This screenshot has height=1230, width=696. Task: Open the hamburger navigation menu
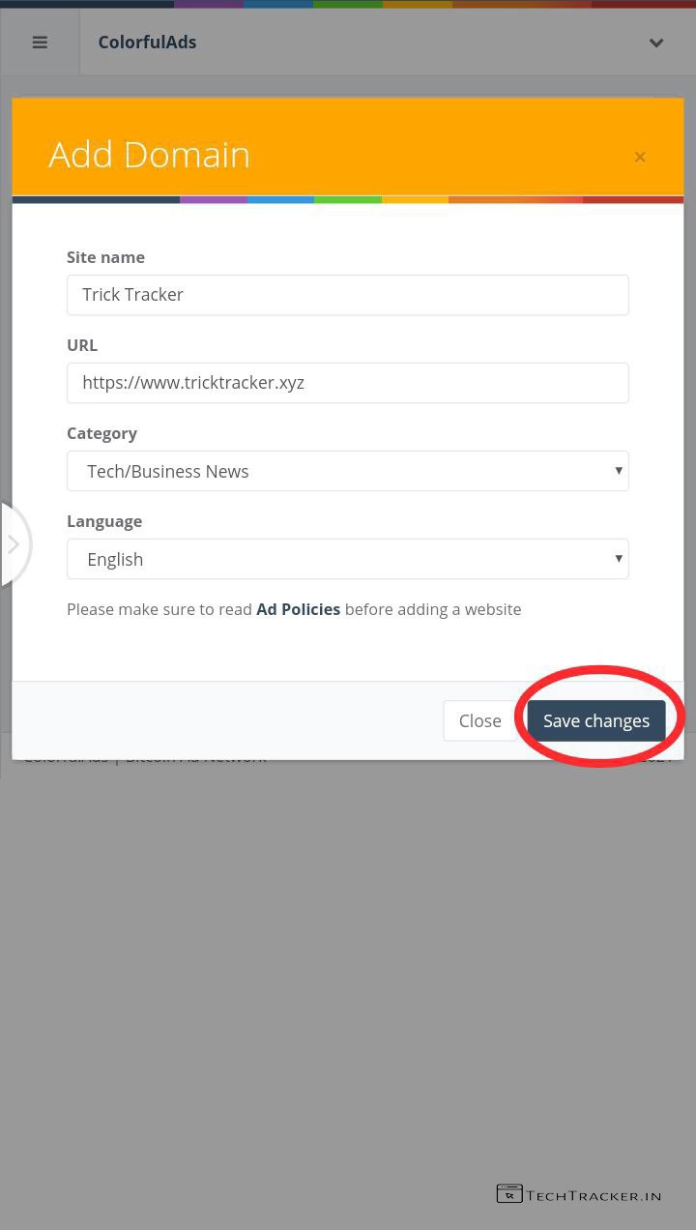point(40,43)
